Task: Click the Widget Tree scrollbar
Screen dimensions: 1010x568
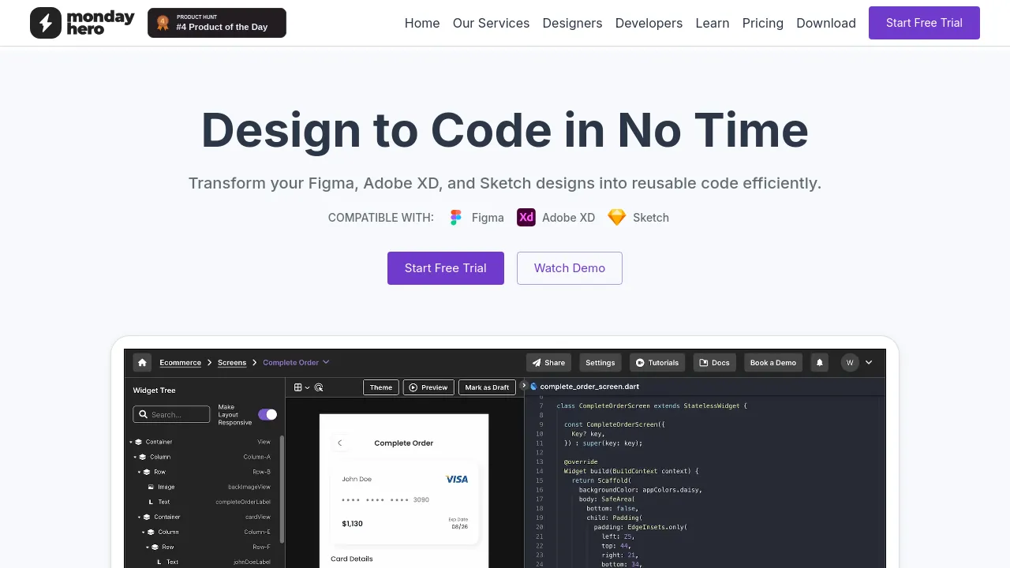Action: pos(282,489)
